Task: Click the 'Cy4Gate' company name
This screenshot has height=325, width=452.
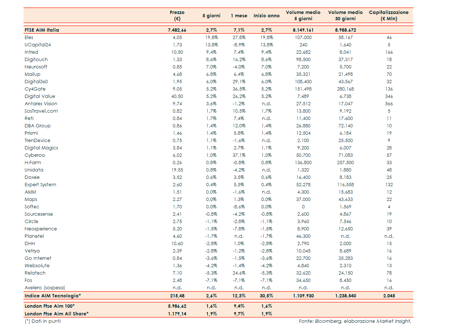Action: (x=35, y=89)
